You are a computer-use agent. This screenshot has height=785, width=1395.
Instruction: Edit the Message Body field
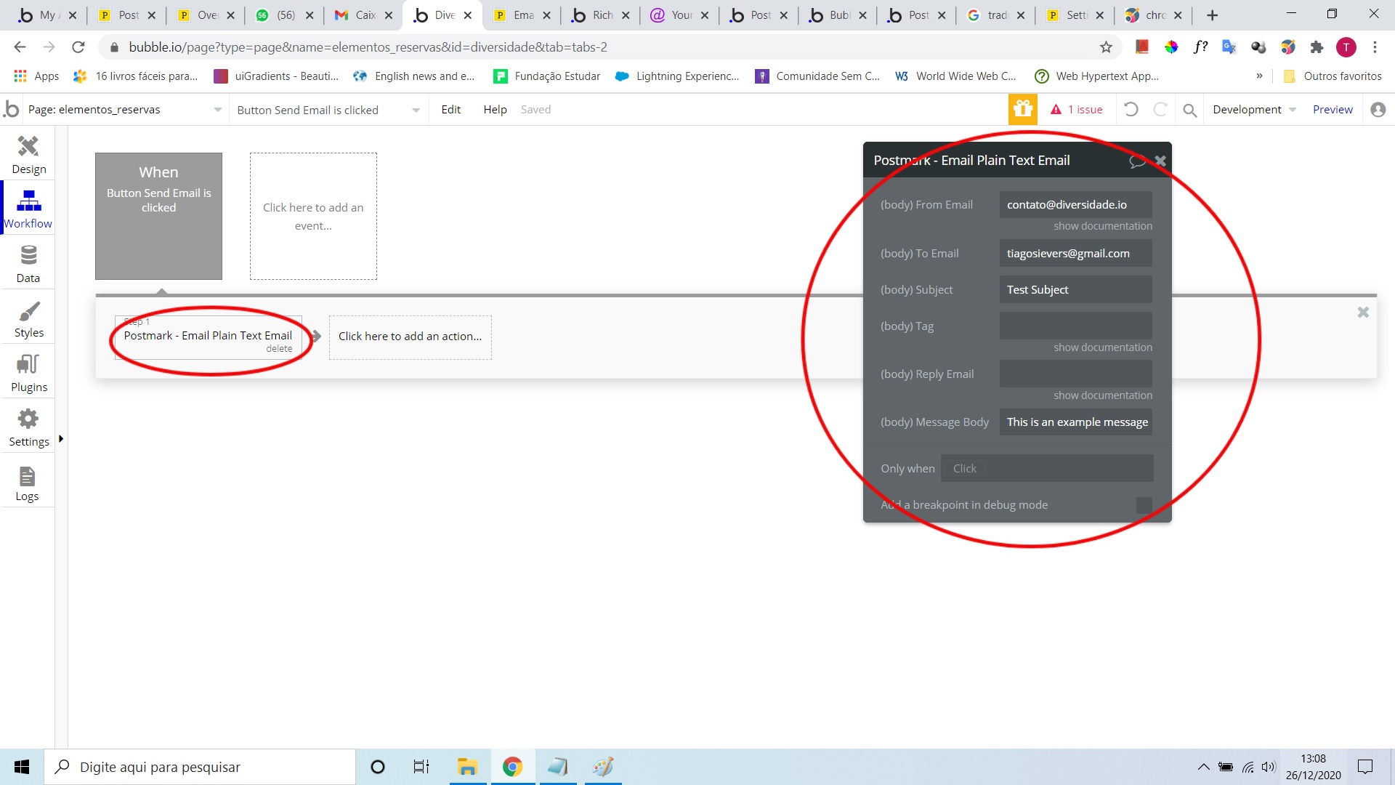(1075, 422)
